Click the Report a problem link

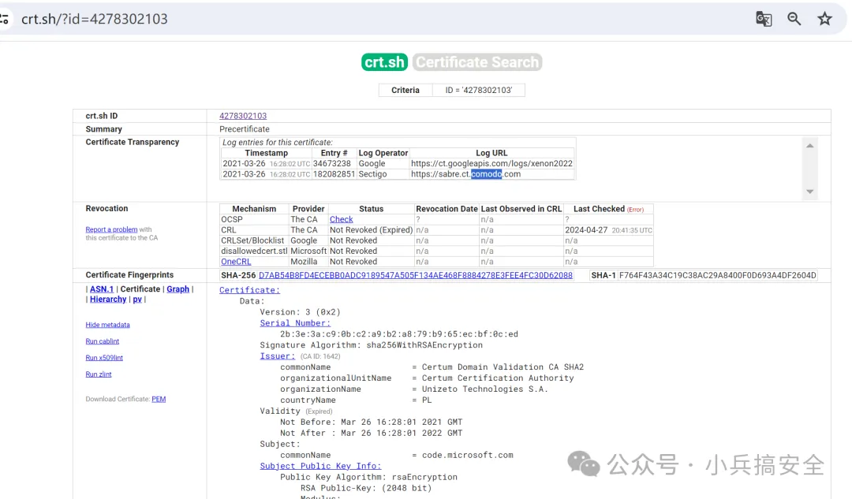click(x=111, y=229)
